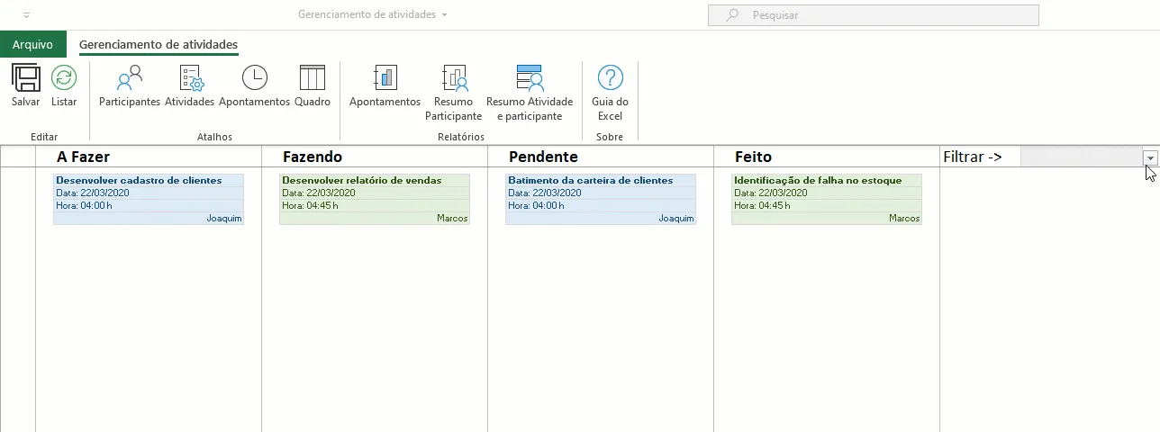
Task: Select the Gerenciamento de atividades ribbon tab
Action: point(159,44)
